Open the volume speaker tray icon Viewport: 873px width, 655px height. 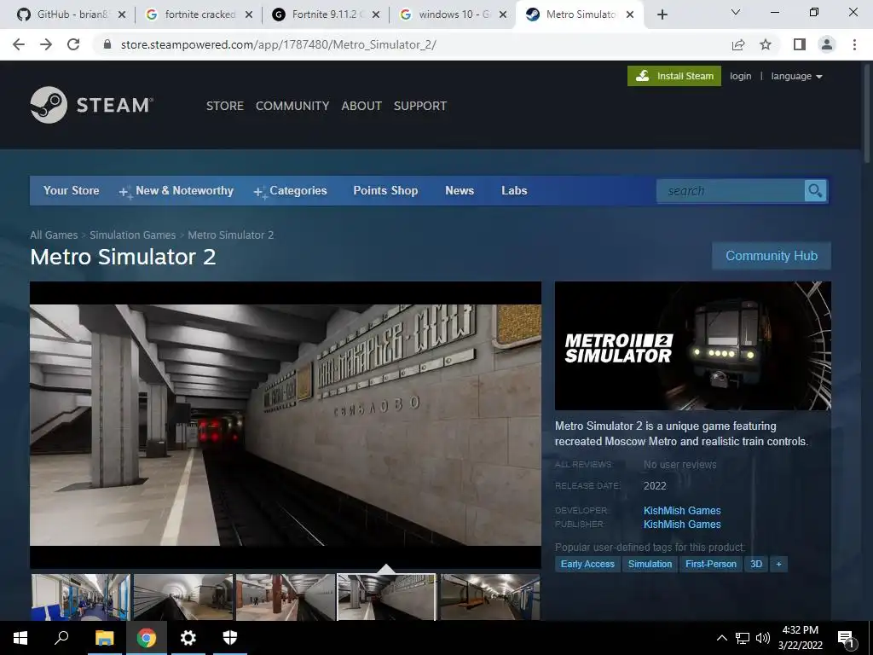[763, 638]
